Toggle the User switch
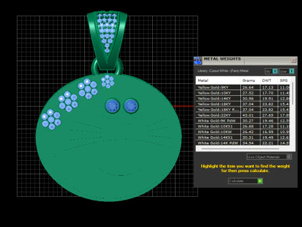Image resolution: width=302 pixels, height=227 pixels. click(x=286, y=71)
